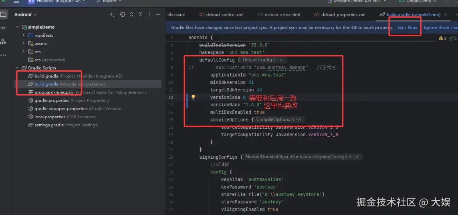The width and height of the screenshot is (458, 215).
Task: Select opened file crosshair icon in project panel
Action: pos(123,14)
